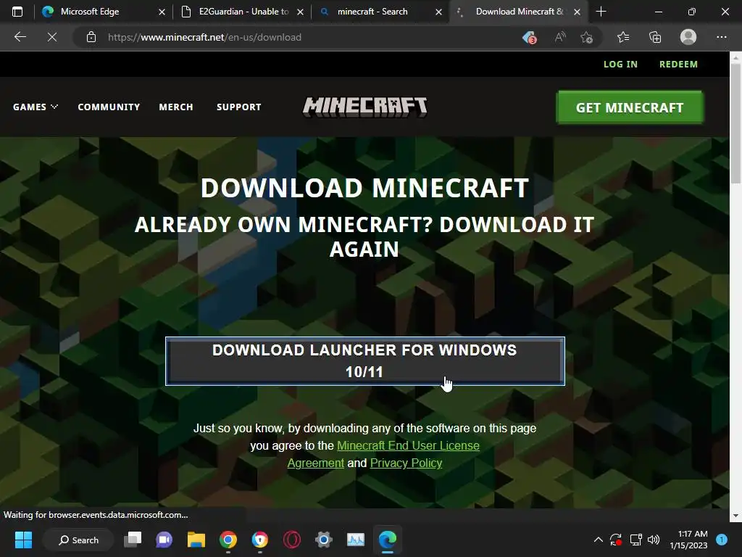This screenshot has height=557, width=742.
Task: Open the COMMUNITY menu item
Action: (109, 107)
